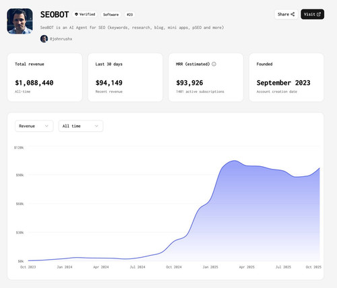Image resolution: width=337 pixels, height=288 pixels.
Task: Click the Last 30 days card label
Action: pyautogui.click(x=109, y=64)
